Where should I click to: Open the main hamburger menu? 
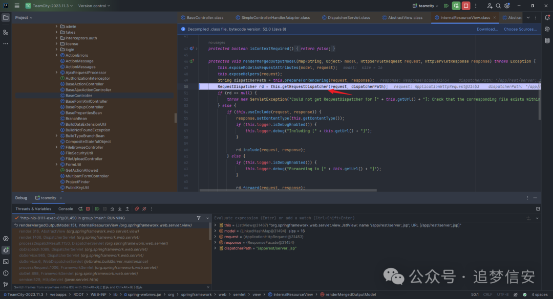pyautogui.click(x=16, y=6)
